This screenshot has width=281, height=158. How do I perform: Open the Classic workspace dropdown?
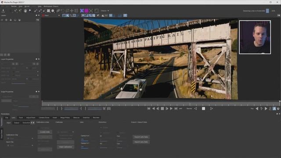pyautogui.click(x=104, y=11)
